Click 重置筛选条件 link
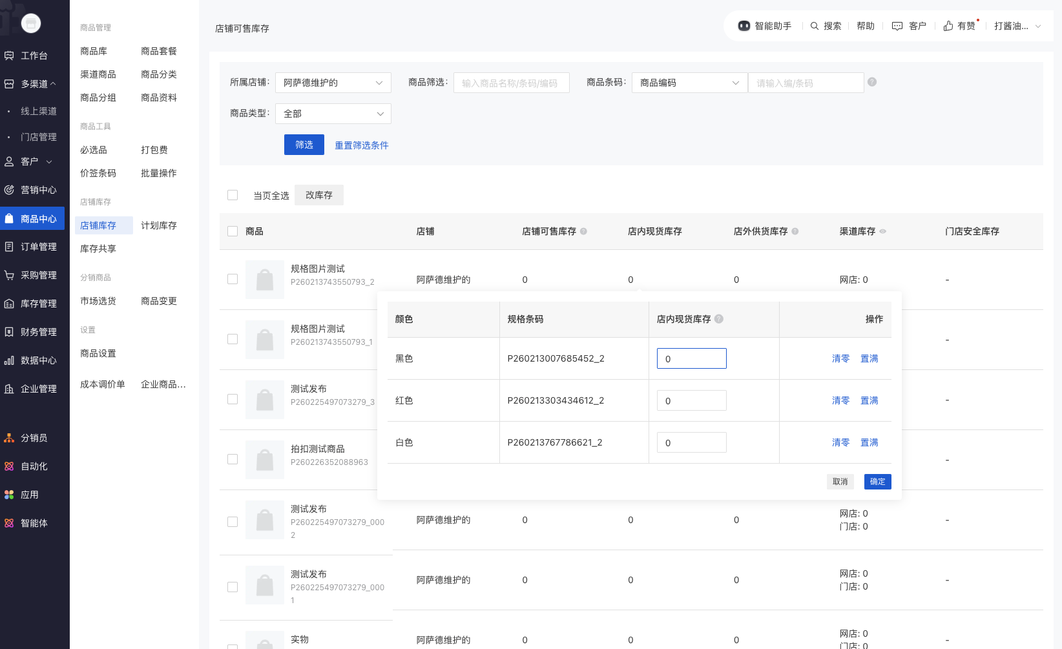1062x649 pixels. [x=361, y=145]
